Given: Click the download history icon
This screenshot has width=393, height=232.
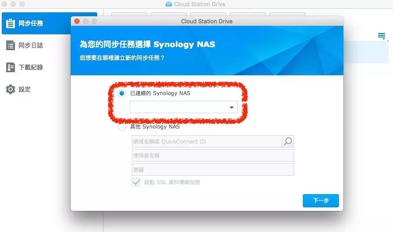Looking at the screenshot, I should click(x=11, y=67).
